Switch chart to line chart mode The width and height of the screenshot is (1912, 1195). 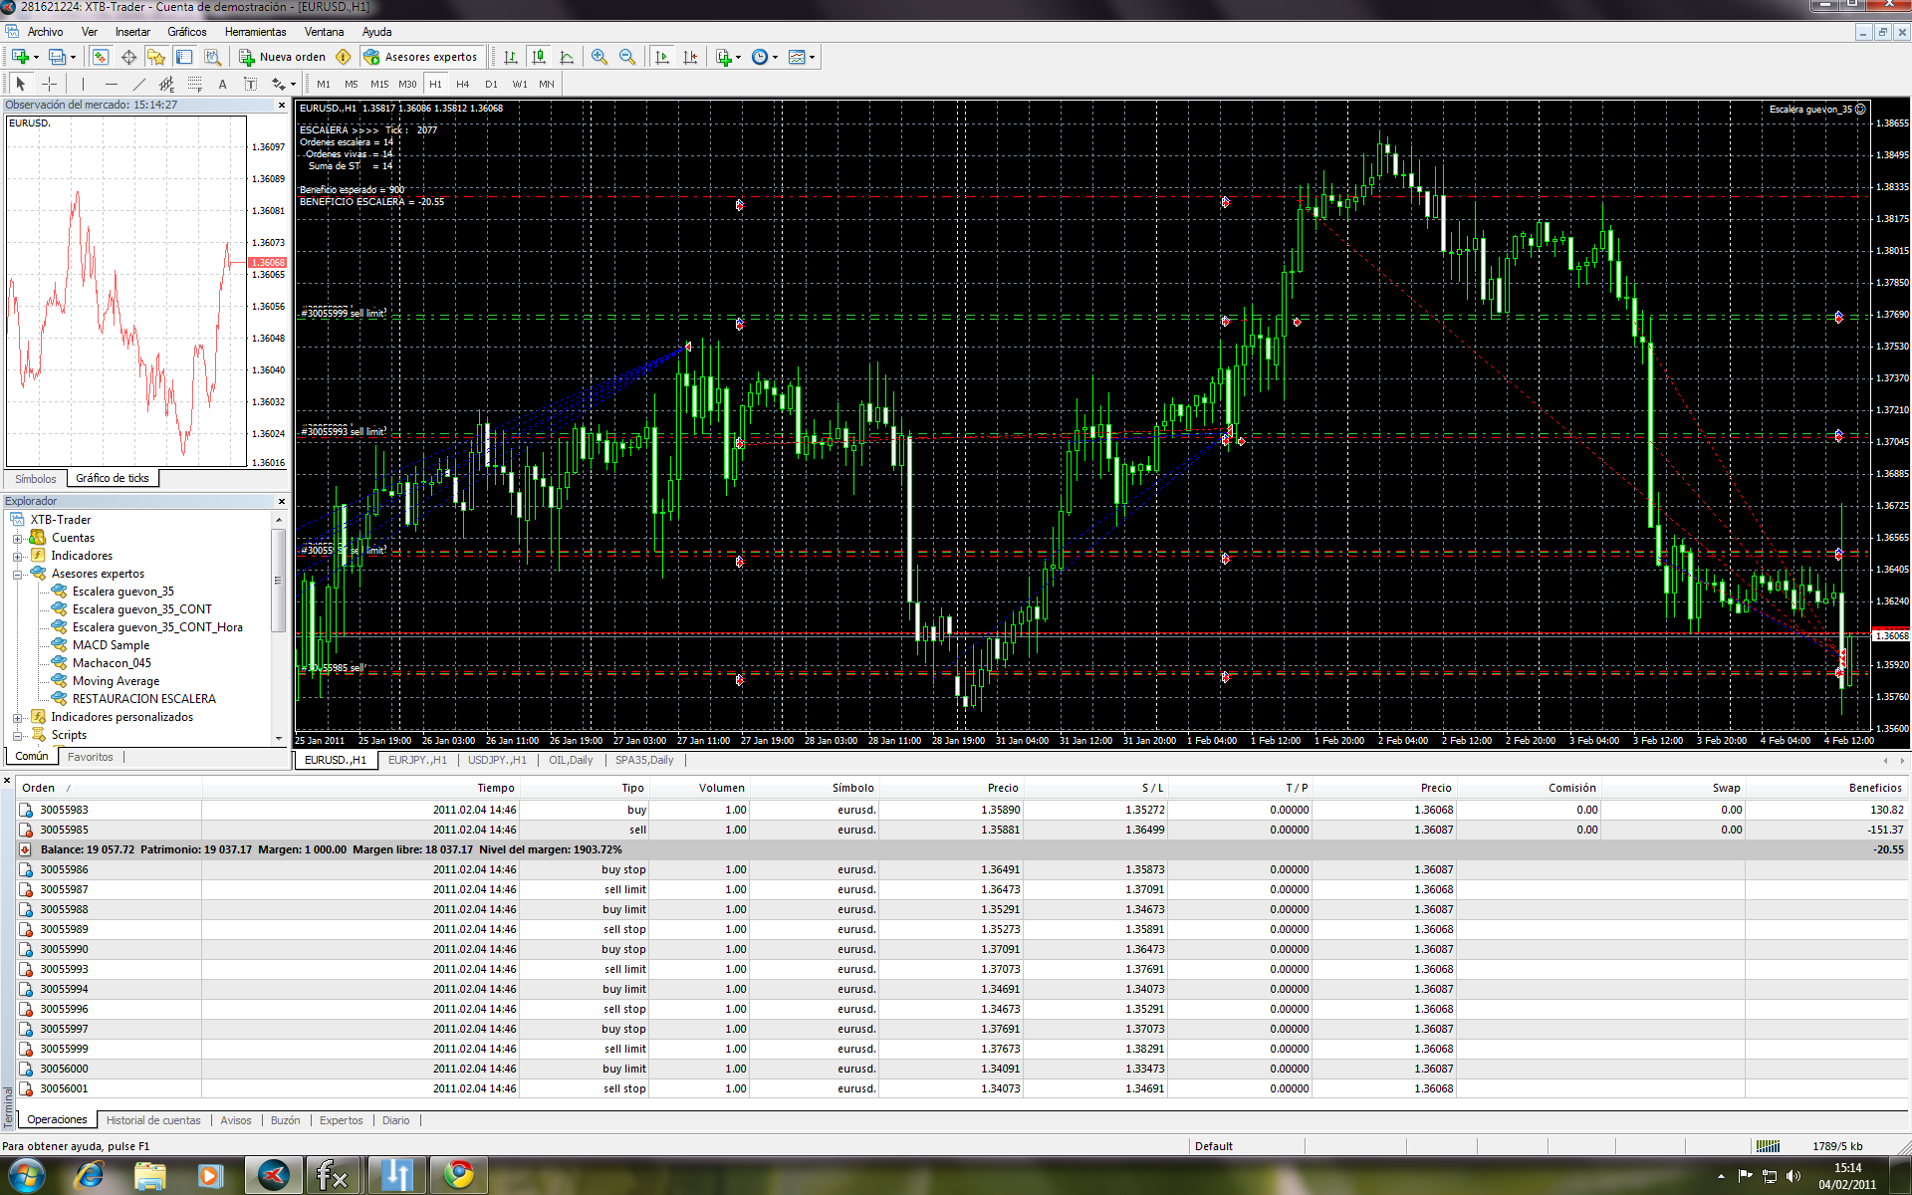[567, 57]
